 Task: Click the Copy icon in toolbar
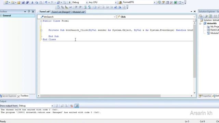[x=37, y=2]
